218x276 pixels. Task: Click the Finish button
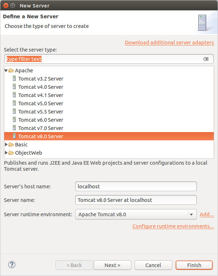click(x=194, y=265)
